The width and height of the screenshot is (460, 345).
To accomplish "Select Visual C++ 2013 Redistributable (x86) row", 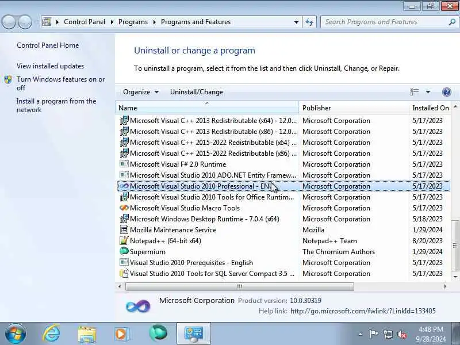I will tap(283, 132).
